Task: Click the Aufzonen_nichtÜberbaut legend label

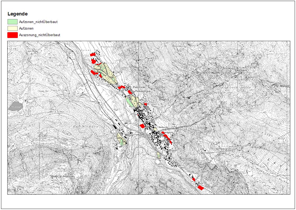Action: pos(38,22)
